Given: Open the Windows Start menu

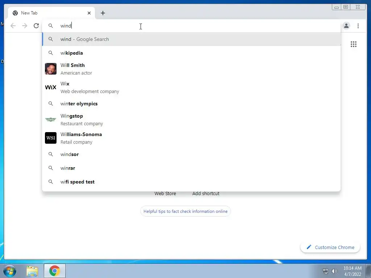Looking at the screenshot, I should 9,271.
